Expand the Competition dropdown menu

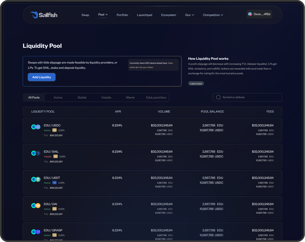tap(213, 15)
